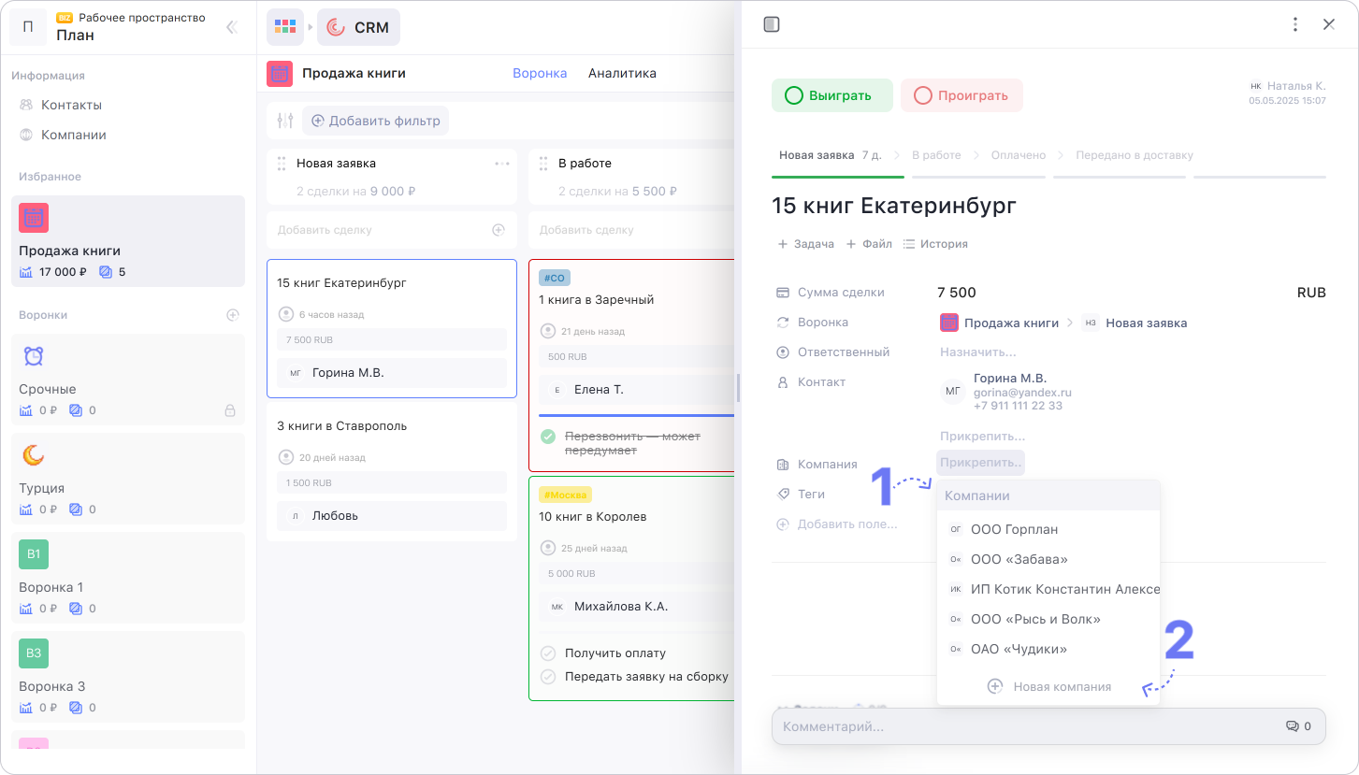Open three-dot menu of deal panel
This screenshot has height=775, width=1359.
tap(1295, 24)
